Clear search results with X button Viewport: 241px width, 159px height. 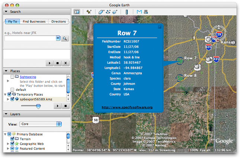(65, 63)
